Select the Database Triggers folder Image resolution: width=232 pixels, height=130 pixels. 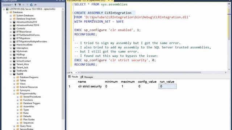click(x=32, y=103)
